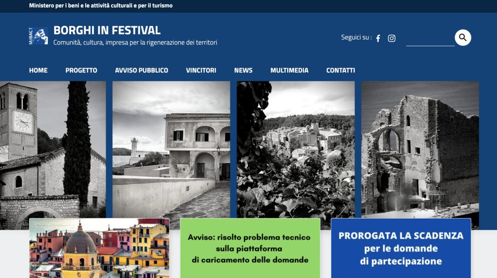Image resolution: width=497 pixels, height=278 pixels.
Task: Navigate to the VINCITORI page
Action: click(201, 70)
